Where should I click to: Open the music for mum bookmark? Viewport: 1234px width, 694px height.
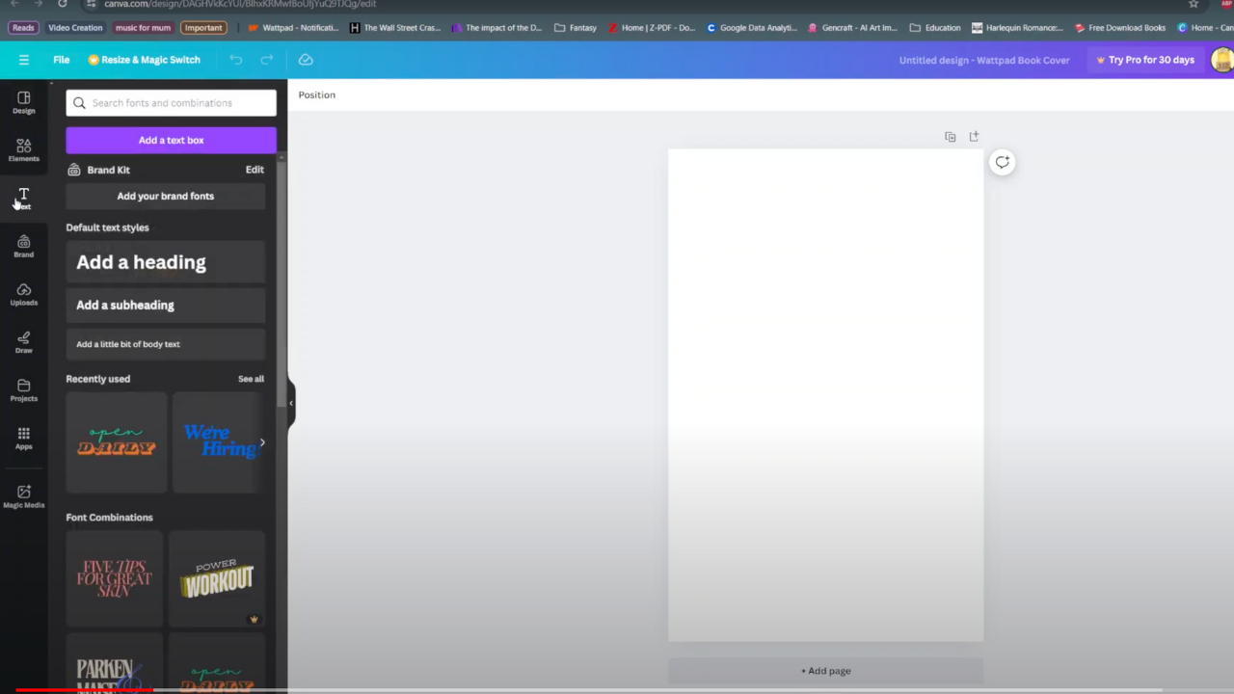tap(143, 28)
